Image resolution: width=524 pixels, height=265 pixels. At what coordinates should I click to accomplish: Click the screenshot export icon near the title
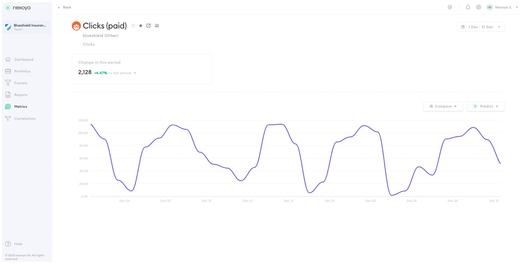[x=157, y=25]
